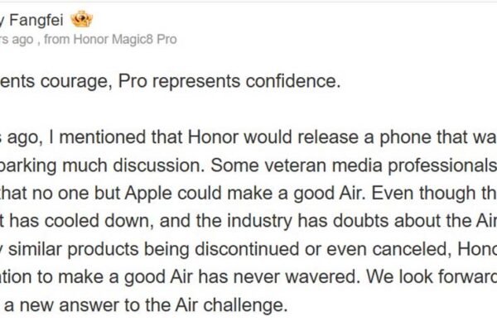Click the line 'Pro represents confidence.'
This screenshot has height=331, width=497.
[x=217, y=83]
